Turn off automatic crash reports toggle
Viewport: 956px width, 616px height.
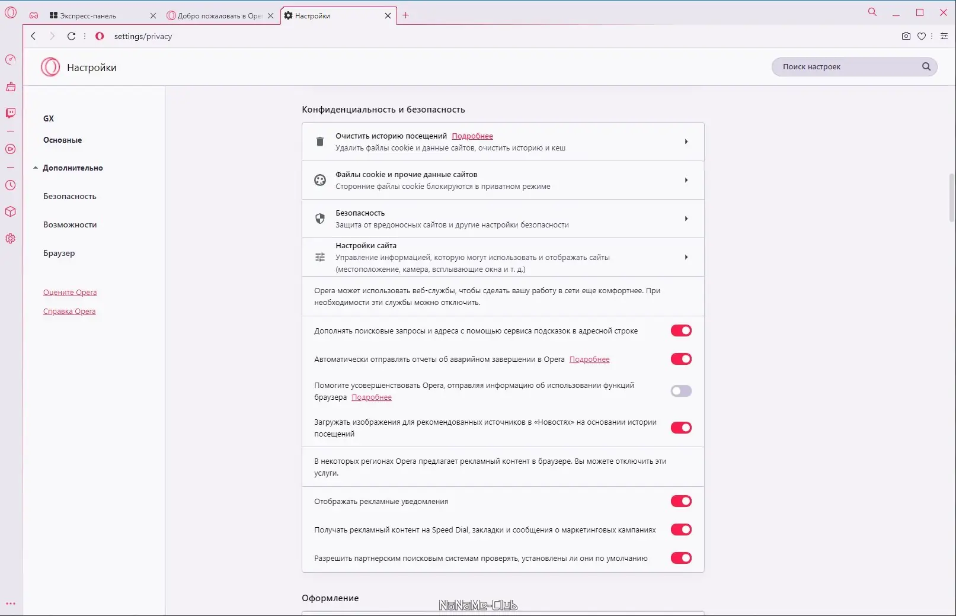pos(681,359)
